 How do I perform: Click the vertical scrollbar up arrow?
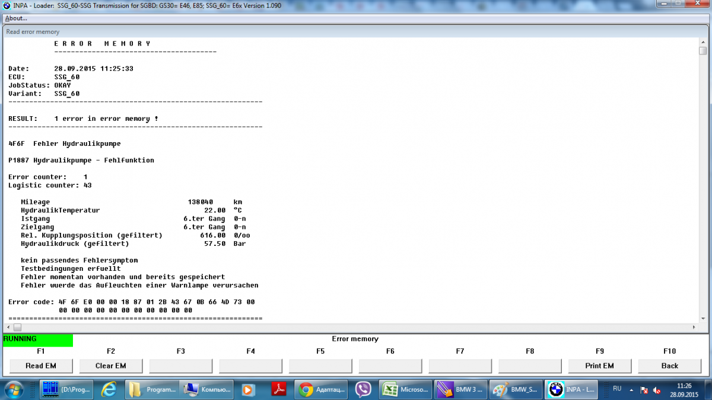pyautogui.click(x=703, y=41)
